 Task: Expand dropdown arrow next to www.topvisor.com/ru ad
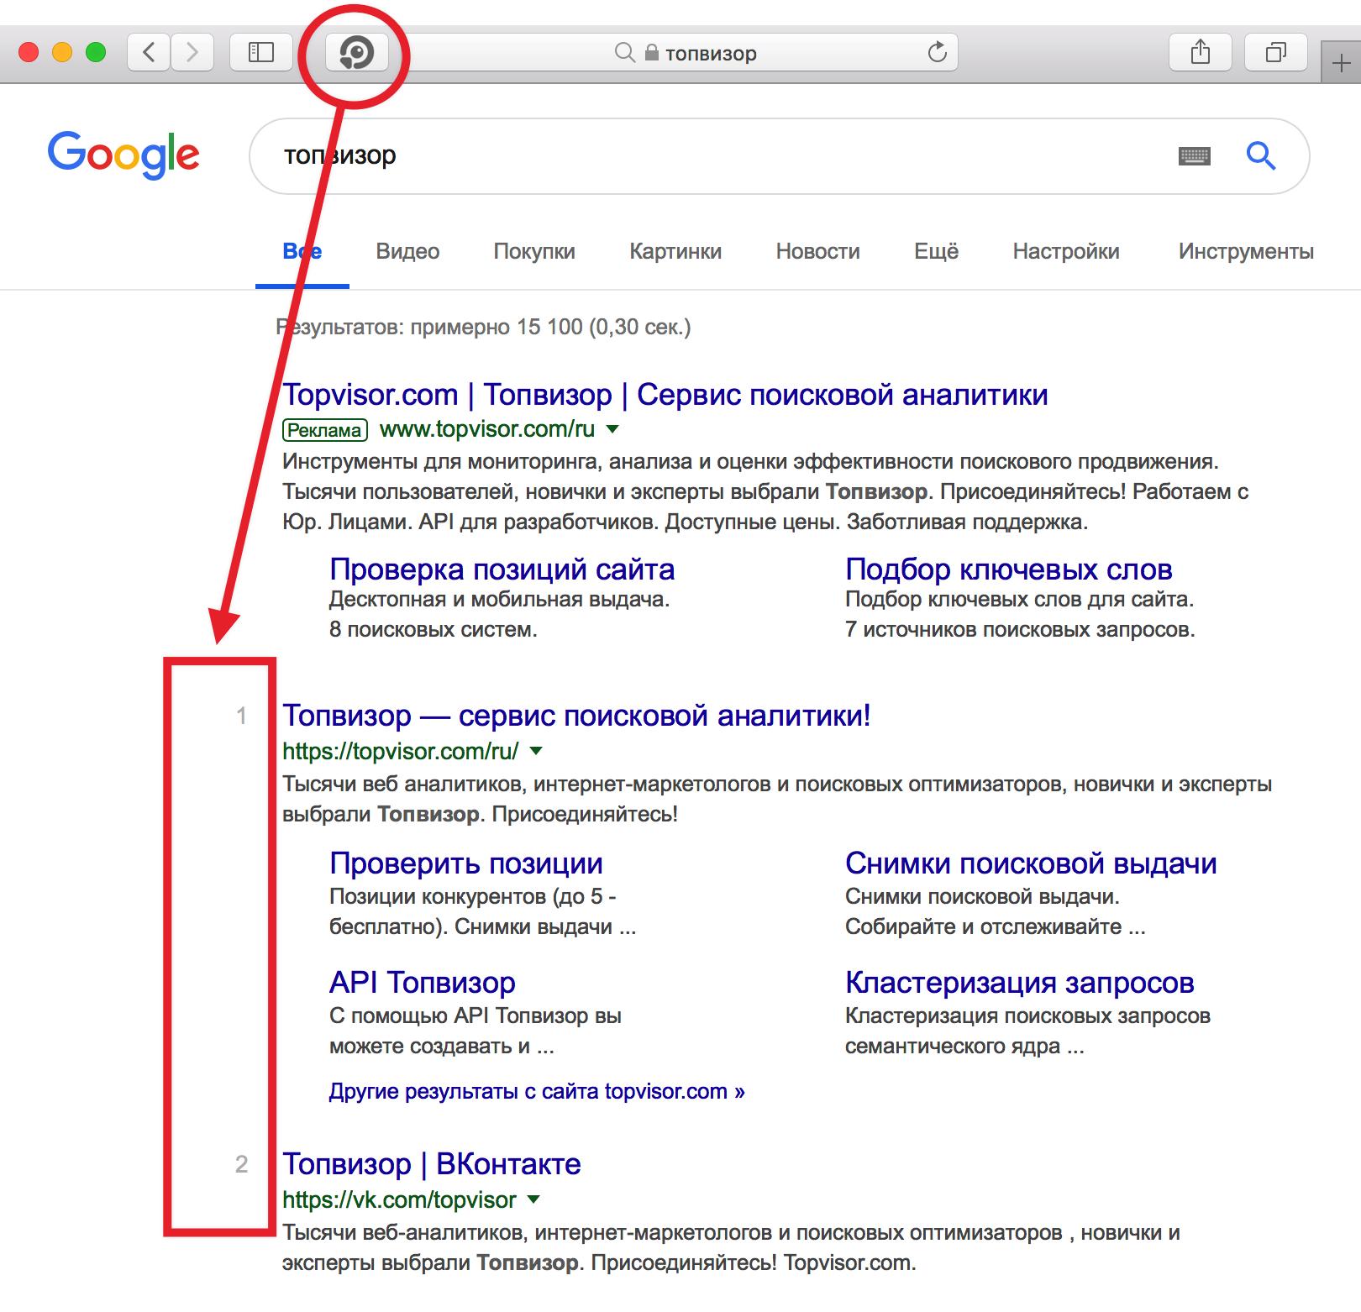(613, 429)
